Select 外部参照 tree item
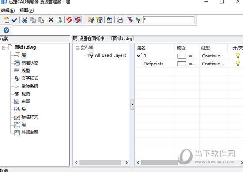 coord(30,132)
